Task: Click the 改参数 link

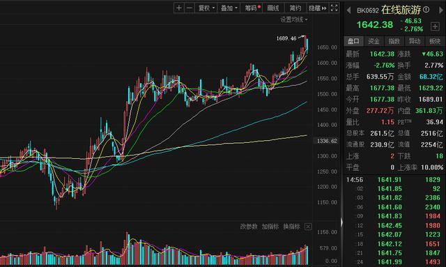Action: point(249,227)
